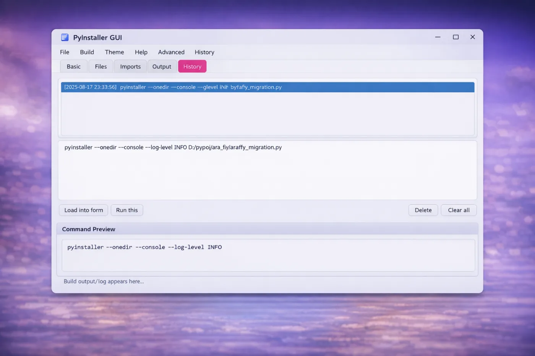Open the Help menu
Screen dimensions: 535x356
pyautogui.click(x=141, y=52)
